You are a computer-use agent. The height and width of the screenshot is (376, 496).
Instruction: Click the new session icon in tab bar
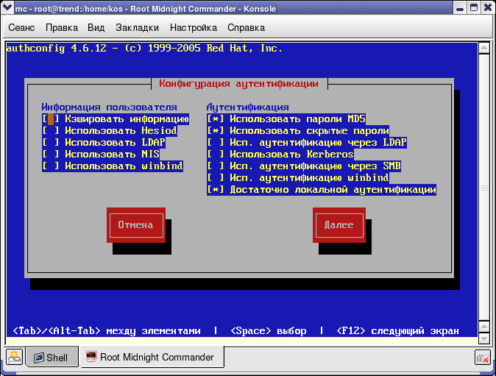pyautogui.click(x=14, y=358)
